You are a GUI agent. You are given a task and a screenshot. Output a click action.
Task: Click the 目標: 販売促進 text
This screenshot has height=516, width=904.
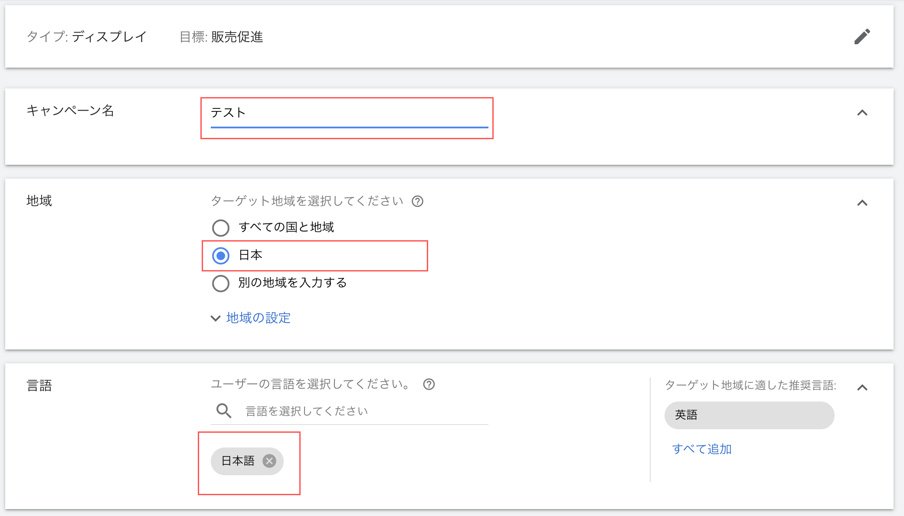[x=221, y=37]
